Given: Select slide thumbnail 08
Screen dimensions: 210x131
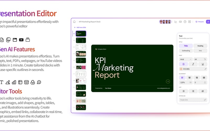Looking at the screenshot, I should tap(81, 81).
